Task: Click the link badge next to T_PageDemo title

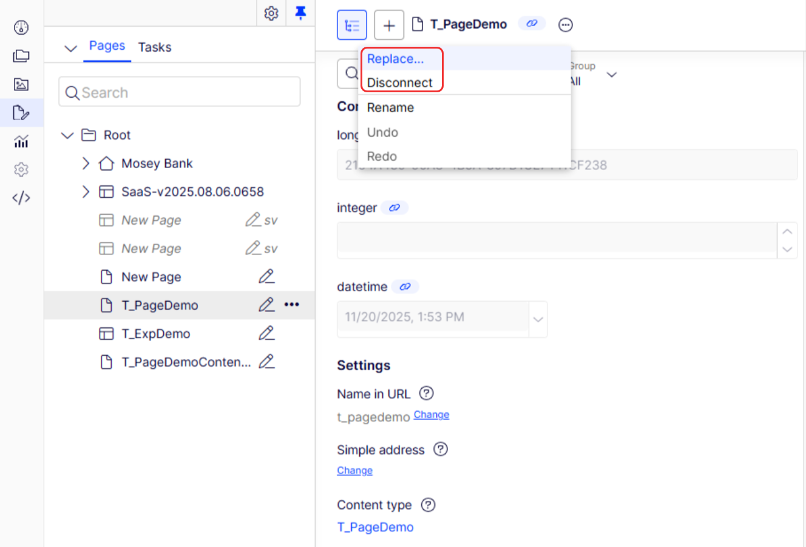Action: 532,23
